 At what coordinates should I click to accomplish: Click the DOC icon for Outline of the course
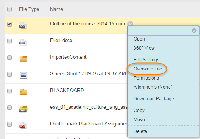pyautogui.click(x=23, y=25)
